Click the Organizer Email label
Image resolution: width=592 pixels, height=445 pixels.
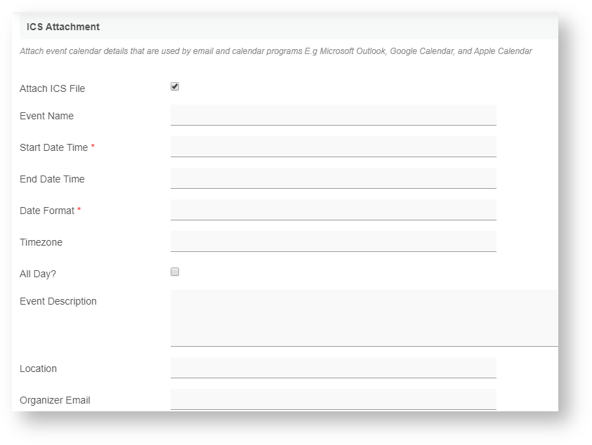tap(55, 400)
